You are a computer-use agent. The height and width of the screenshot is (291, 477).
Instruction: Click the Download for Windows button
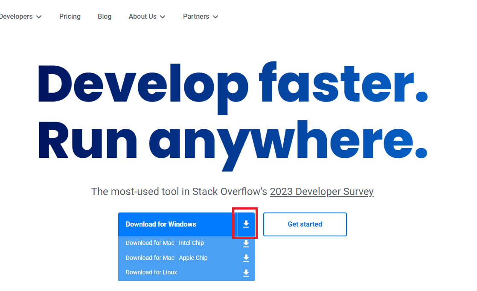186,224
